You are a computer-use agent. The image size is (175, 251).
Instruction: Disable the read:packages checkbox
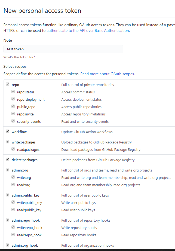(13, 149)
